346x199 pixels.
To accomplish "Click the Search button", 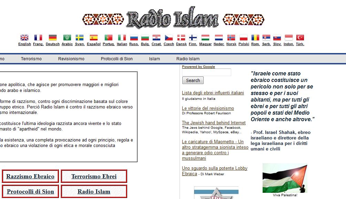I will (x=193, y=80).
